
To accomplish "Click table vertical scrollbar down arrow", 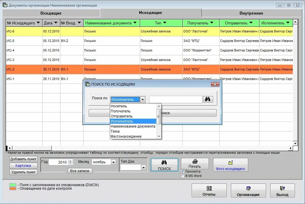I will [x=295, y=144].
